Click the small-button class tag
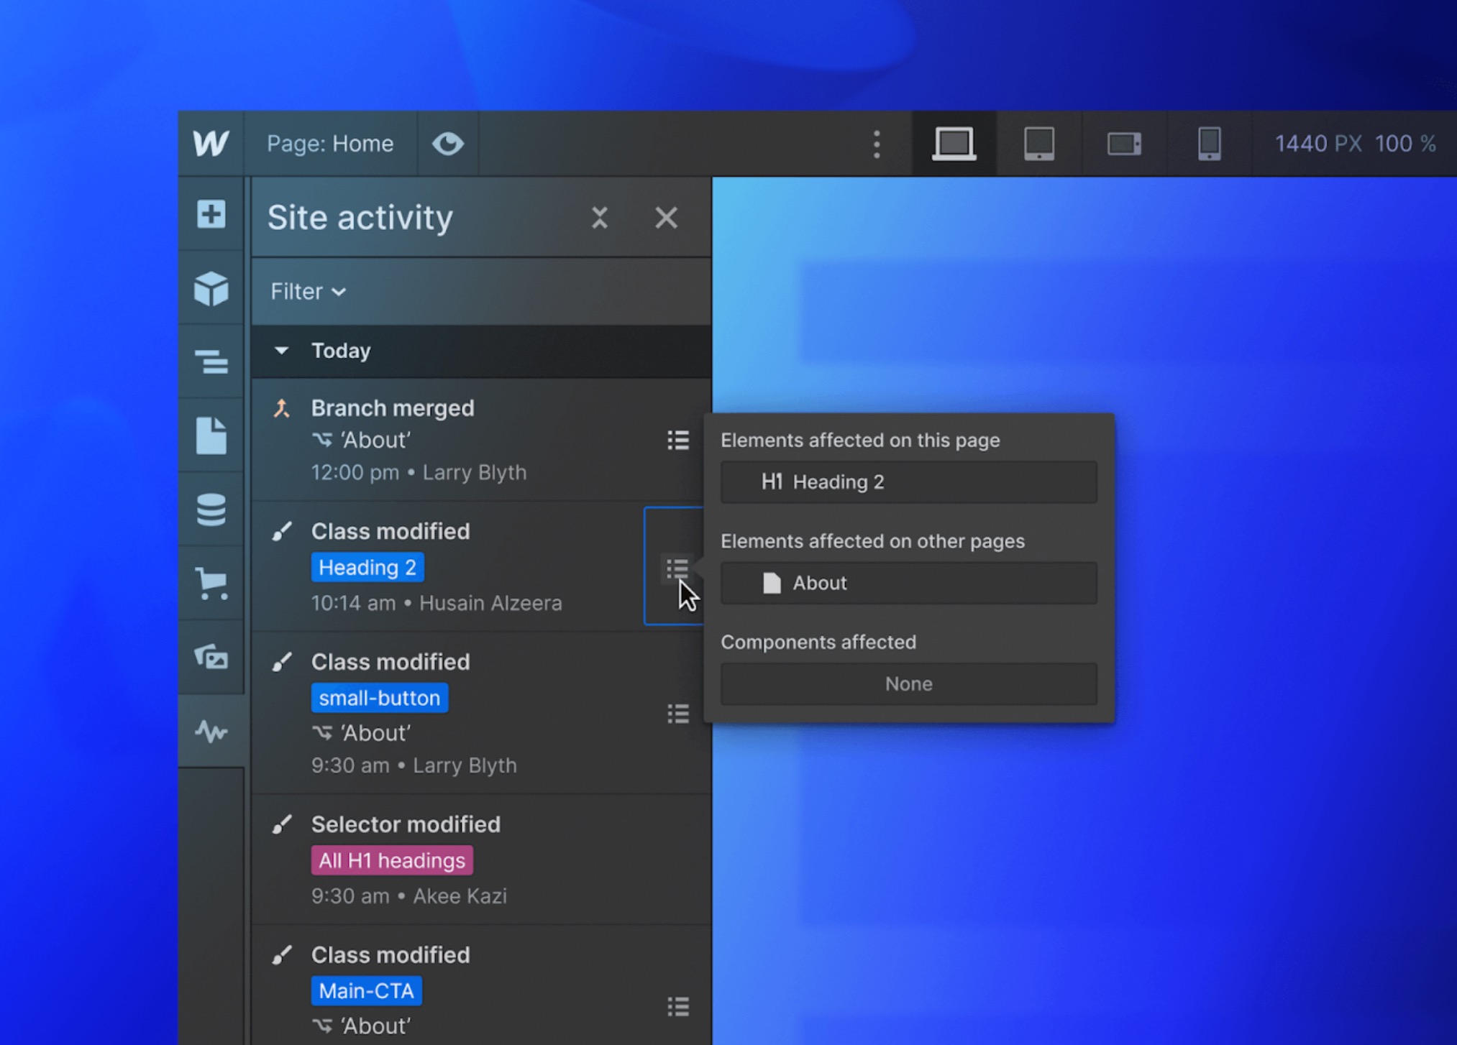 379,698
